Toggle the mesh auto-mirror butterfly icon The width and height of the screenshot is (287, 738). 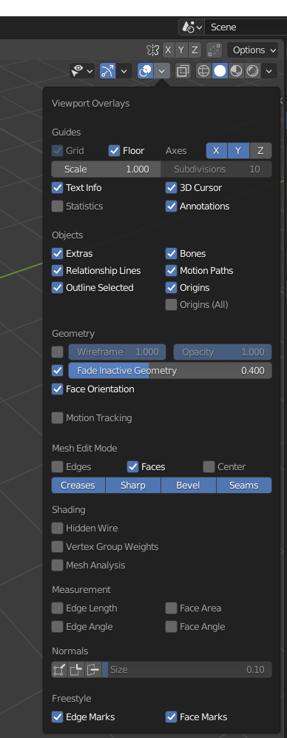click(x=153, y=50)
